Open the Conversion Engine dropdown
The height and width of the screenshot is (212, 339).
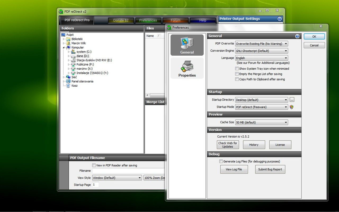tap(261, 51)
